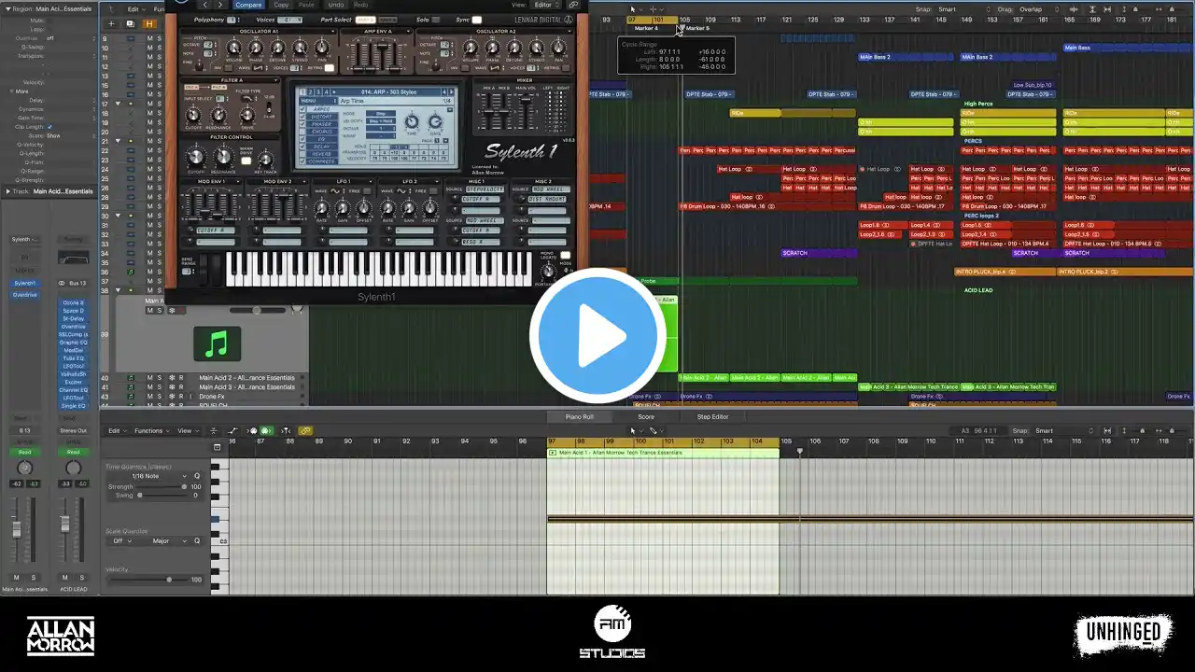Toggle the PHASER effect checkbox
The height and width of the screenshot is (672, 1195).
(302, 124)
